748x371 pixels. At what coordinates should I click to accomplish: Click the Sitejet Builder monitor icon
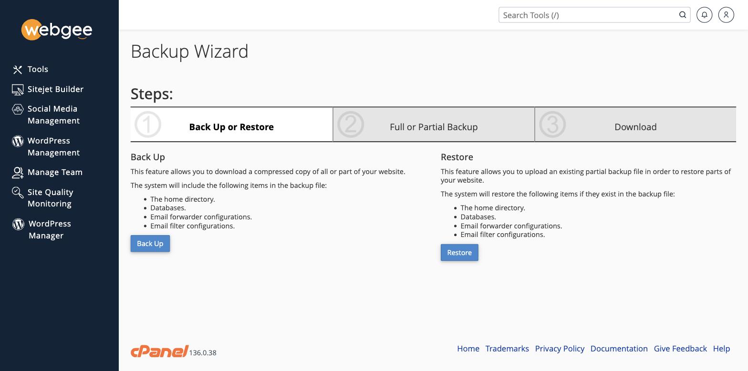(18, 90)
